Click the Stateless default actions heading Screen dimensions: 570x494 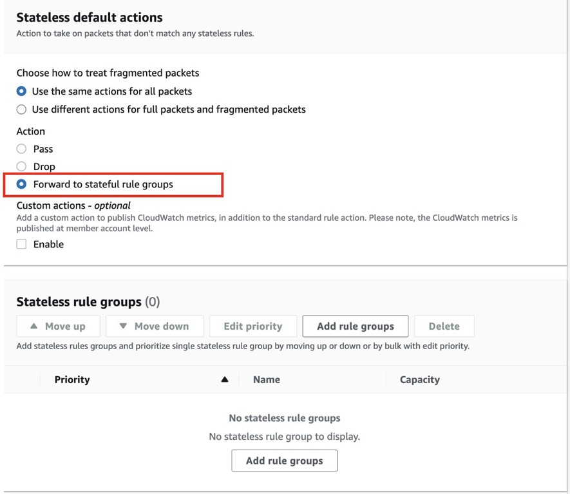pos(90,17)
